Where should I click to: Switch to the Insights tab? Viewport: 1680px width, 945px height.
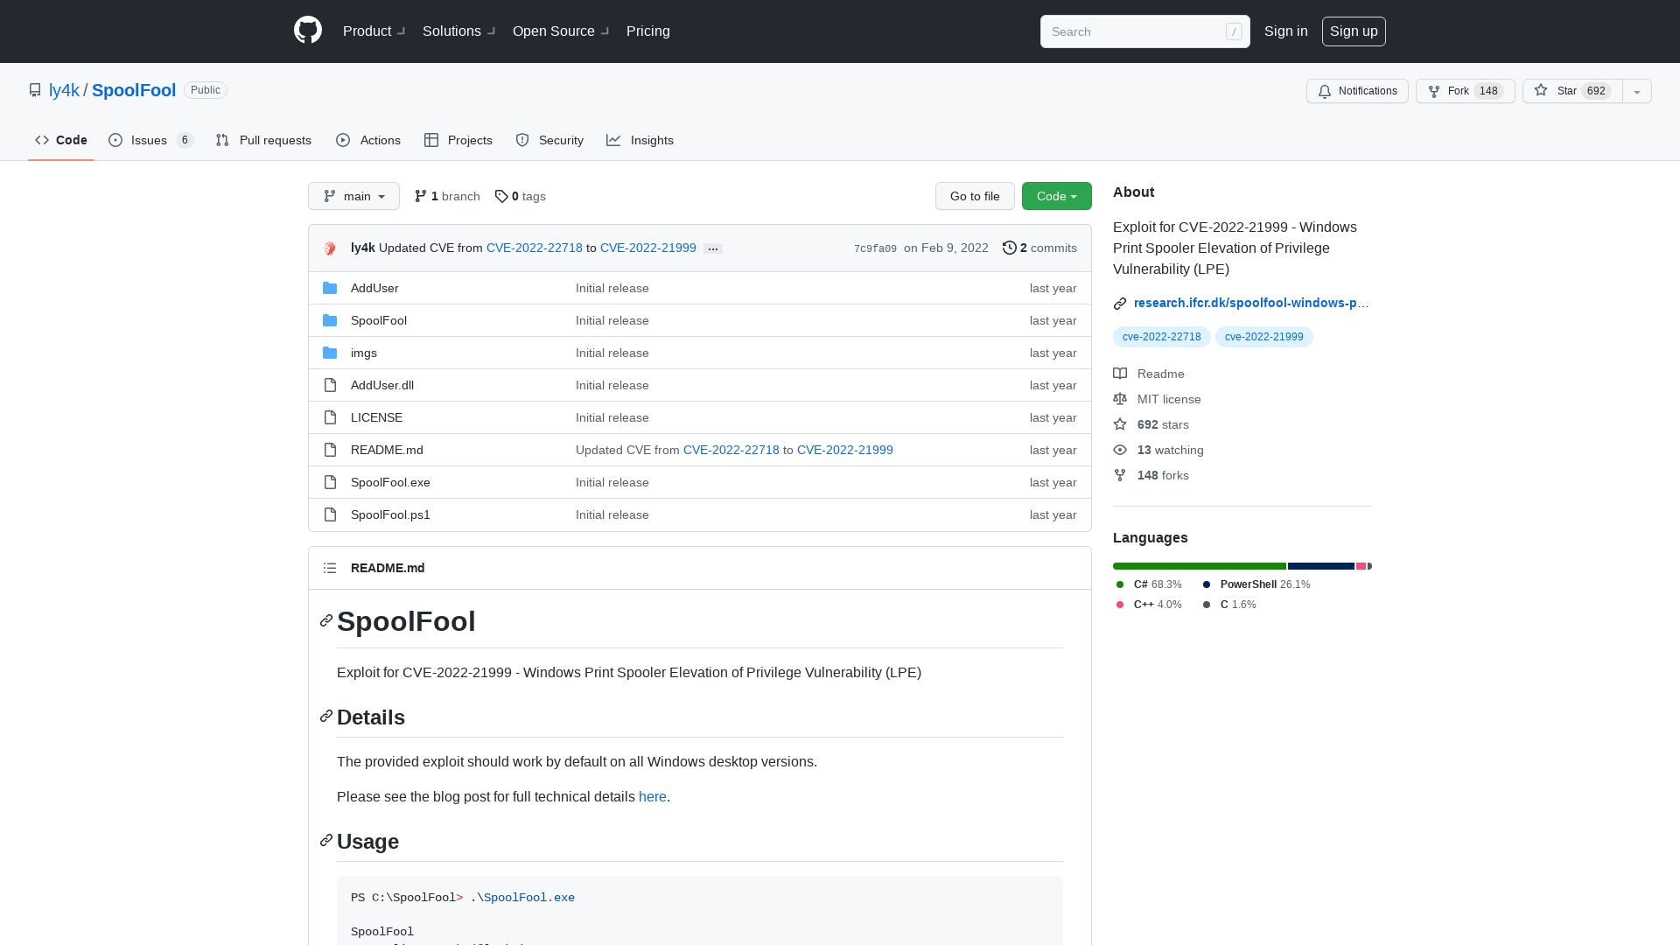(640, 140)
